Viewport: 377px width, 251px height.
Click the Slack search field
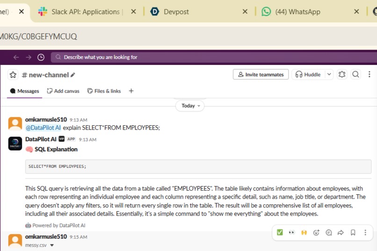click(214, 57)
